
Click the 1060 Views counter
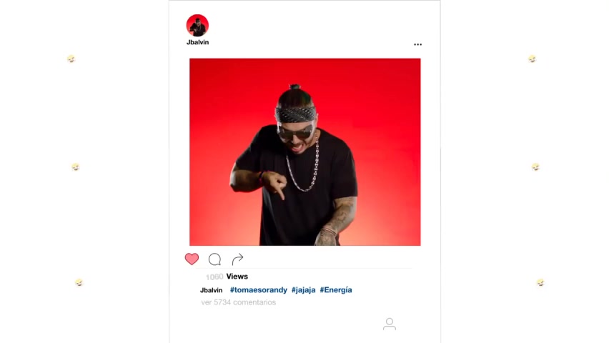(227, 277)
